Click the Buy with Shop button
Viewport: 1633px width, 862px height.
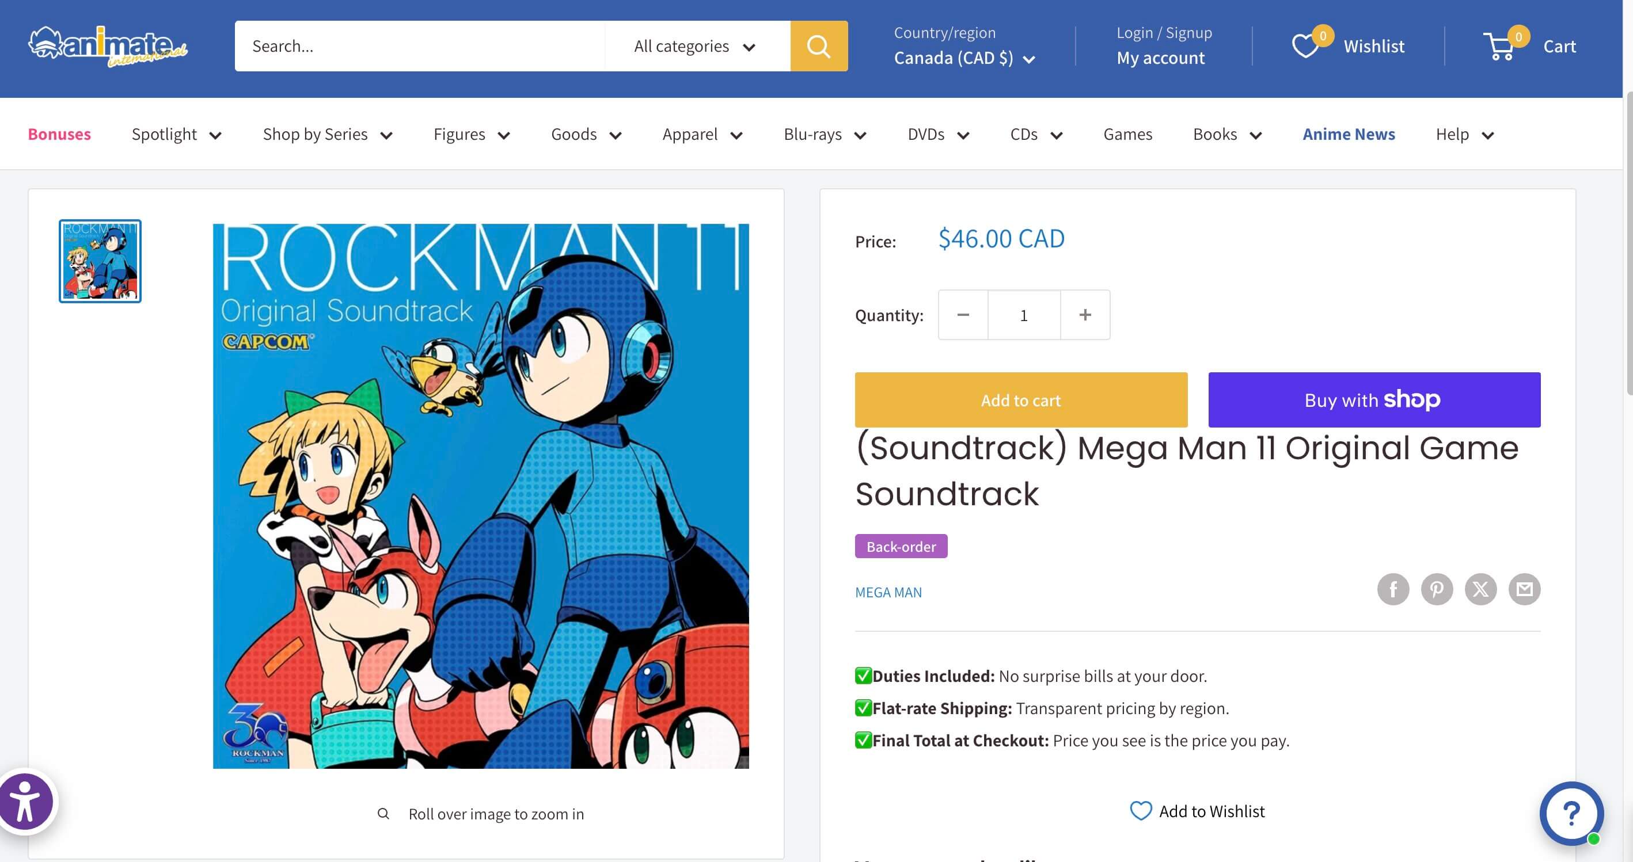tap(1374, 400)
